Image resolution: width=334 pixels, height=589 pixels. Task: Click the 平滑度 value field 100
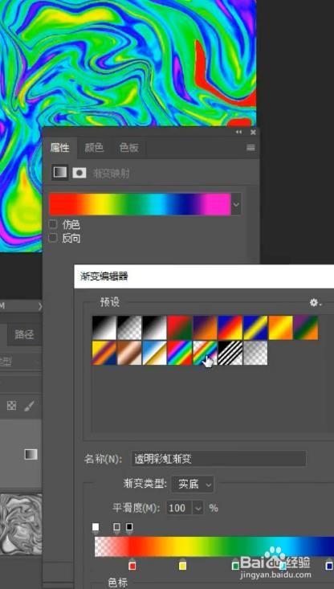tap(179, 508)
